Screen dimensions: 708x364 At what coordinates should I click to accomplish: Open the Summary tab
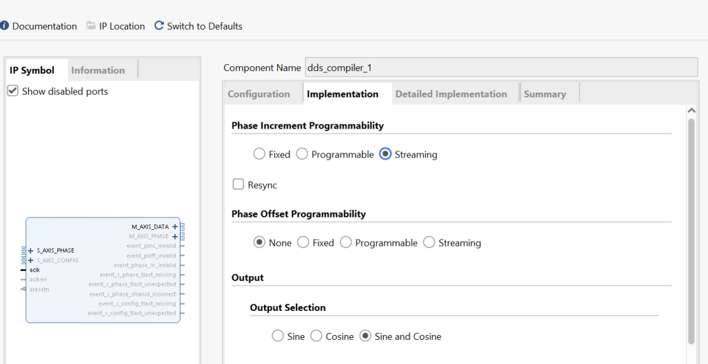point(545,94)
